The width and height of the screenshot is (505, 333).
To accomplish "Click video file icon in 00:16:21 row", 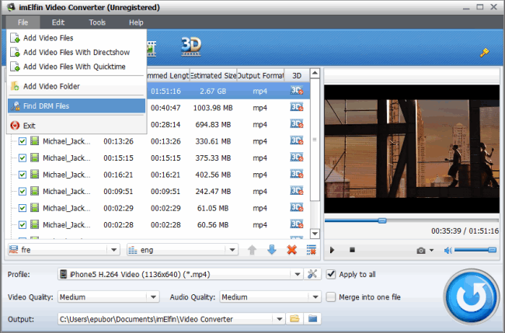I will [34, 175].
